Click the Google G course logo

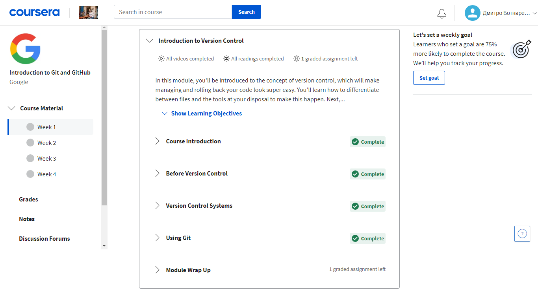click(25, 49)
